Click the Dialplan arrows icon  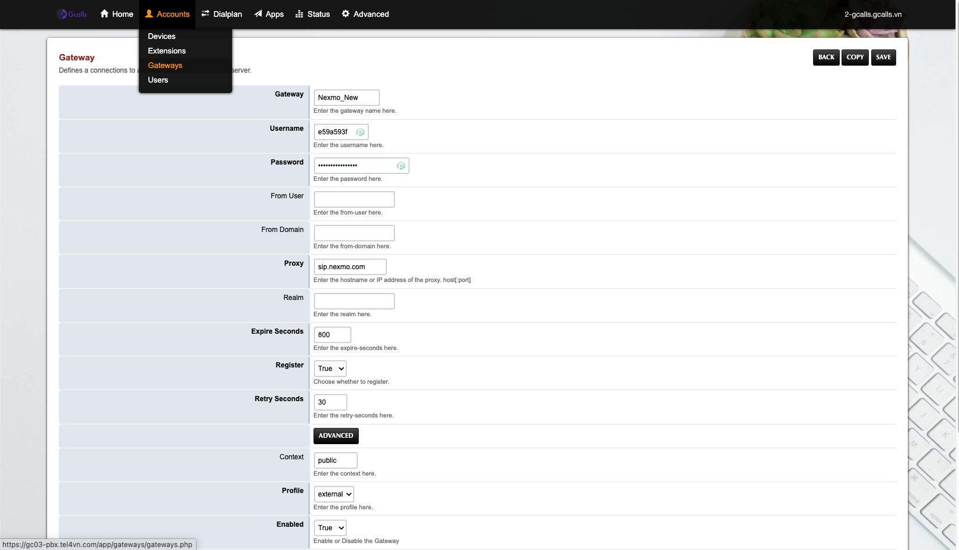[205, 13]
